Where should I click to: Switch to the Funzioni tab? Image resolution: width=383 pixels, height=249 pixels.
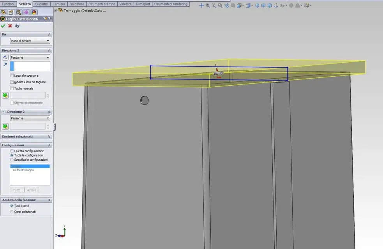point(8,4)
